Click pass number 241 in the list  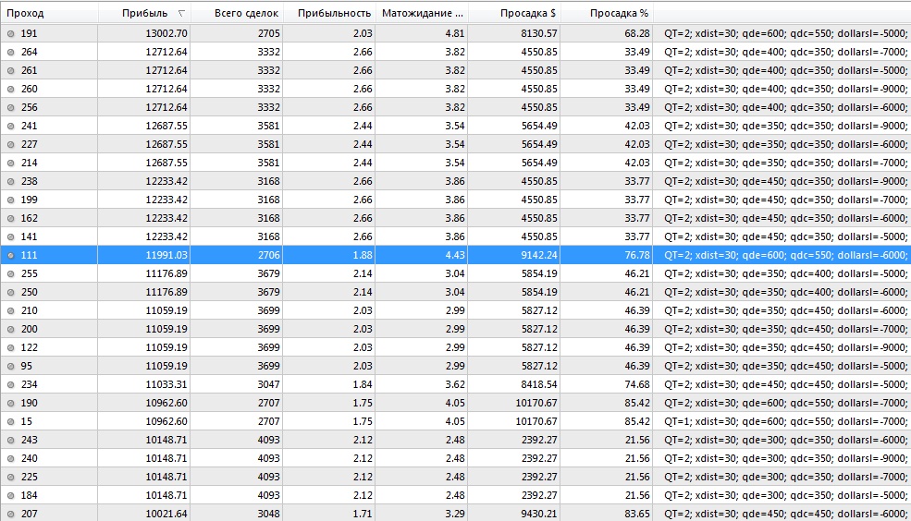coord(29,126)
